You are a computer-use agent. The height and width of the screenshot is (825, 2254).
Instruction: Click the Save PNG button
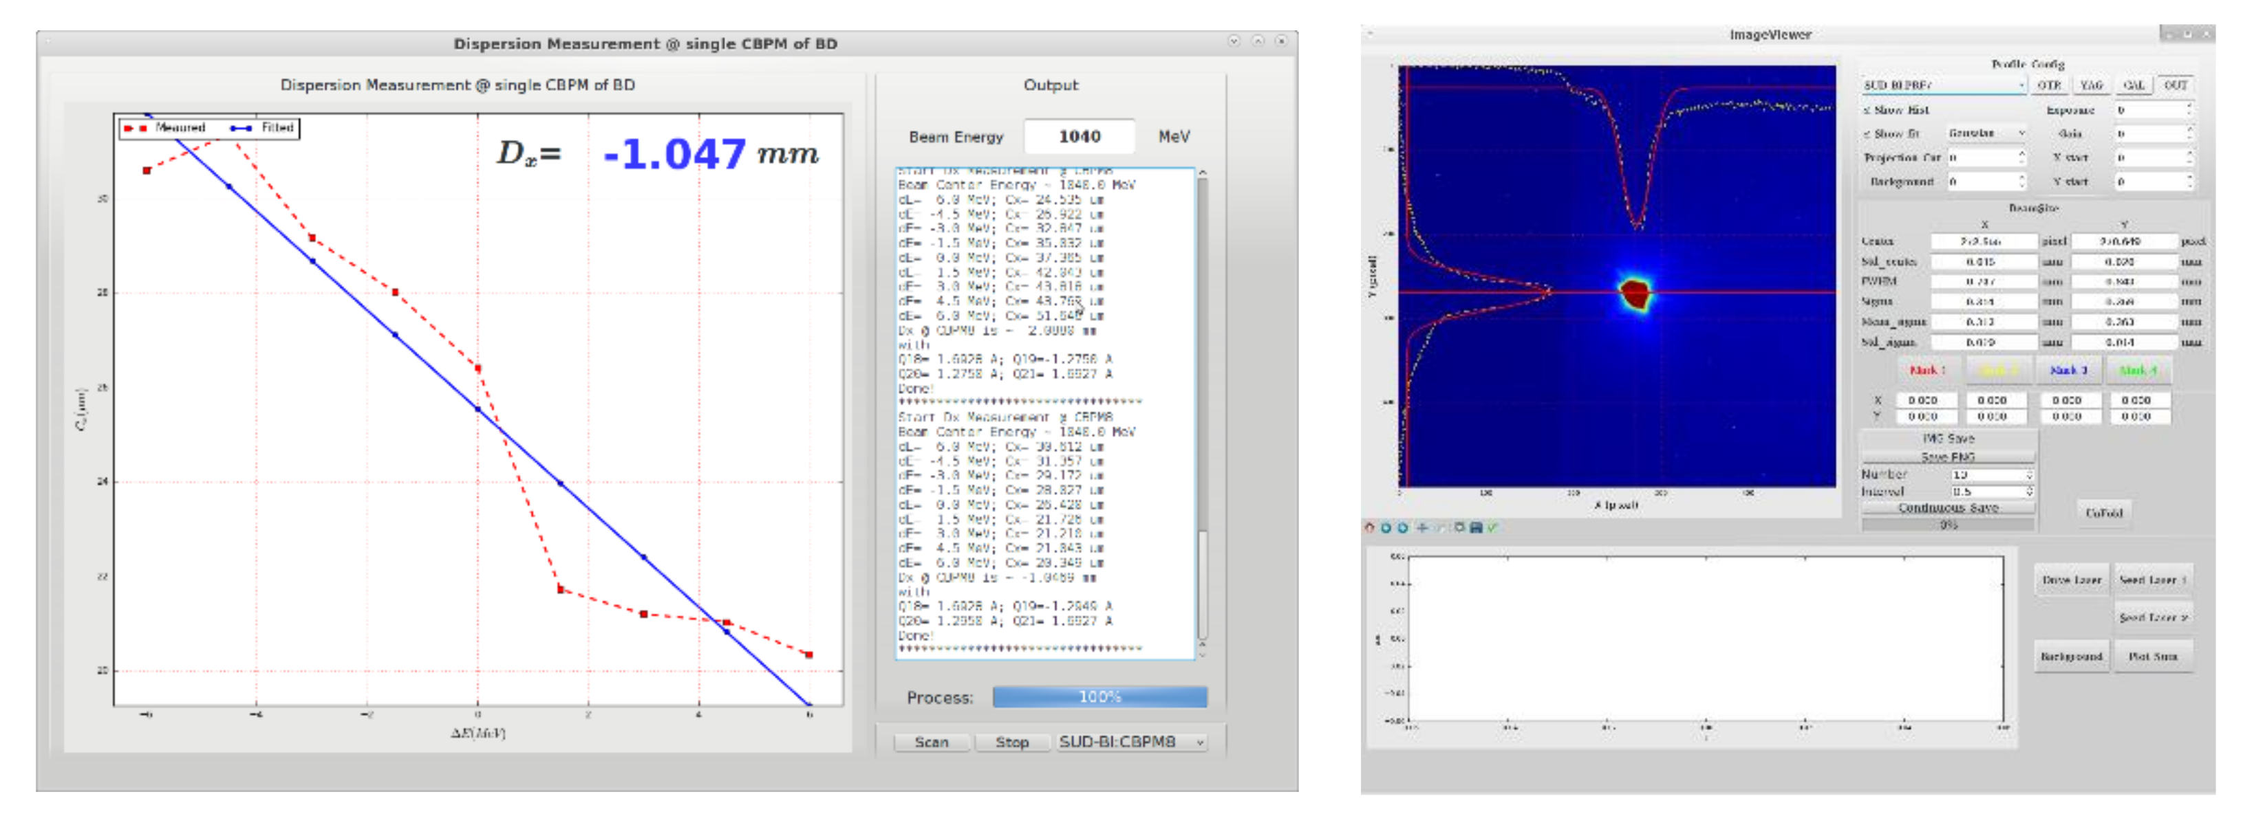tap(1948, 457)
